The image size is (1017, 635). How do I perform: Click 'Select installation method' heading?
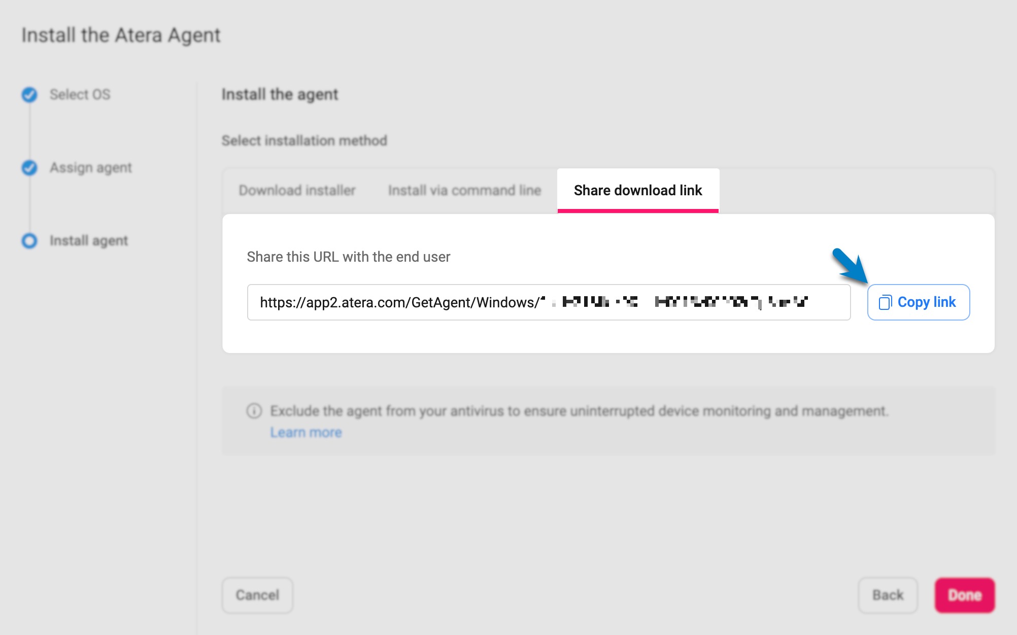304,140
